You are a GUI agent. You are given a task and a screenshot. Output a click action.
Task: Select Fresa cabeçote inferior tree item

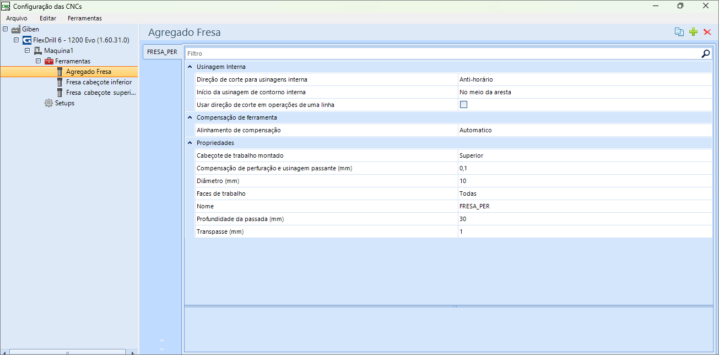tap(99, 82)
